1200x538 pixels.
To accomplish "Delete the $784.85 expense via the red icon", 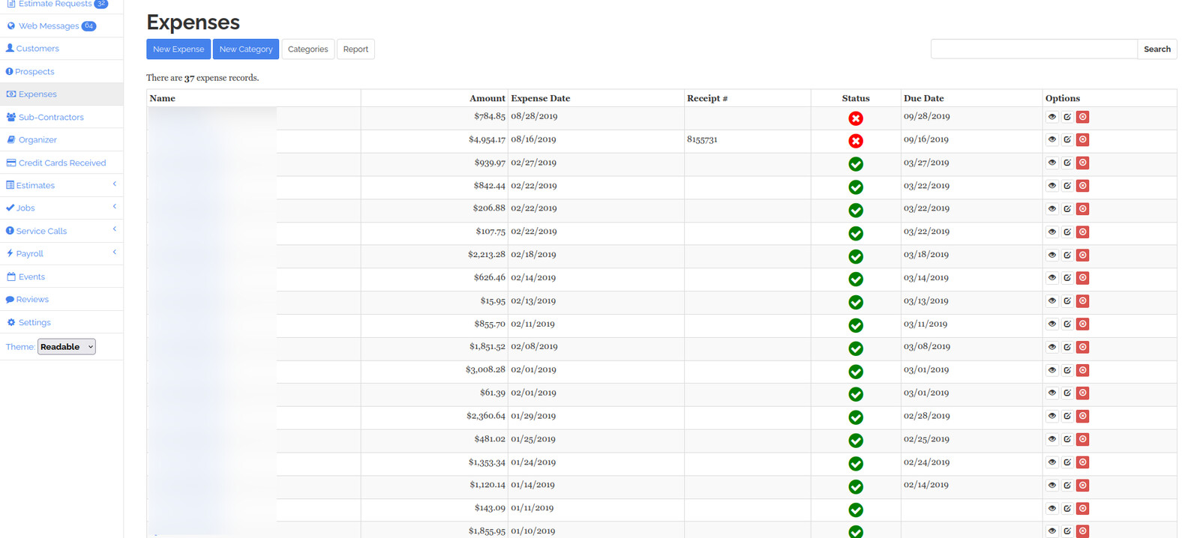I will pyautogui.click(x=1083, y=117).
